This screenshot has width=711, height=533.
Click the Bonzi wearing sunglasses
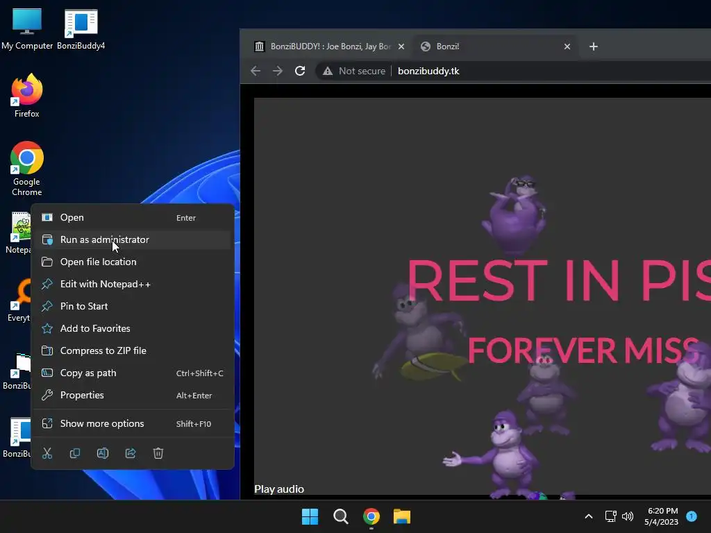pyautogui.click(x=515, y=214)
